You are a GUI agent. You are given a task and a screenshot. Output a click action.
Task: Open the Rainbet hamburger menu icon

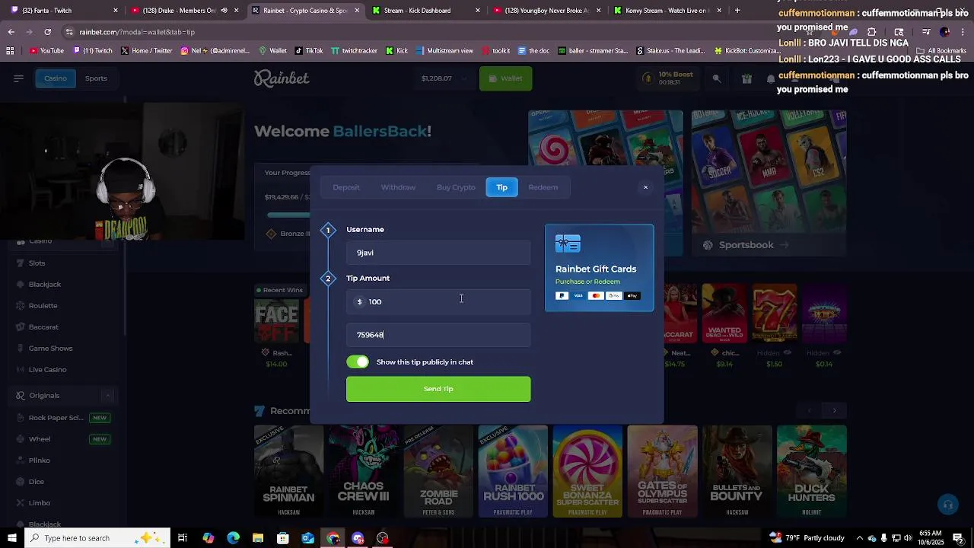pyautogui.click(x=18, y=78)
